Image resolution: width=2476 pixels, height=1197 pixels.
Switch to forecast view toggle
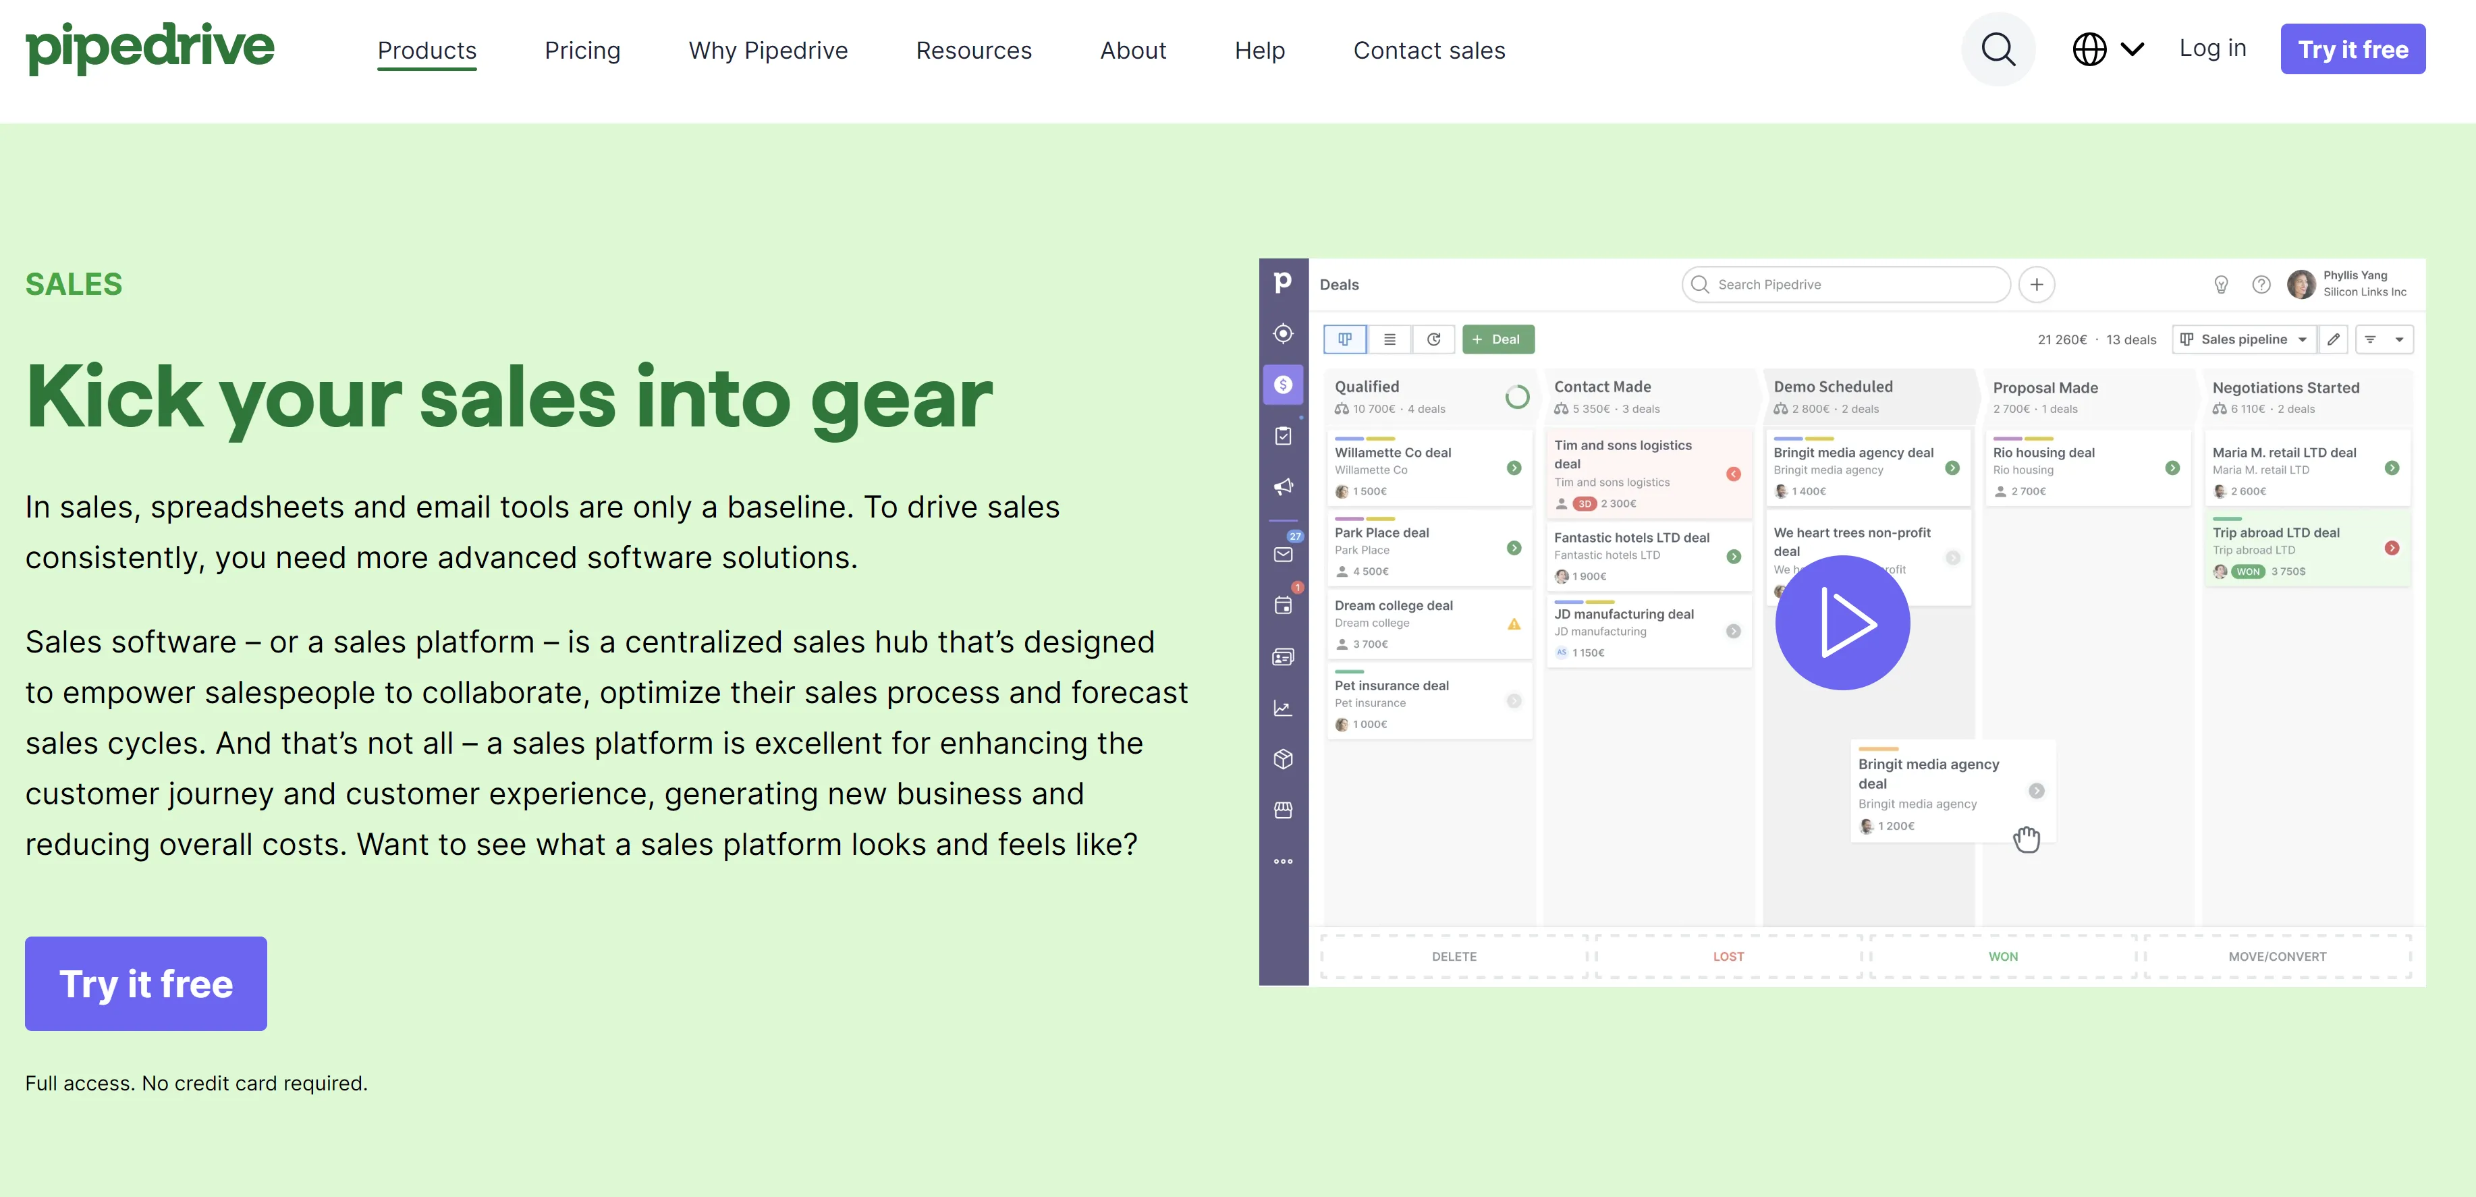tap(1433, 339)
